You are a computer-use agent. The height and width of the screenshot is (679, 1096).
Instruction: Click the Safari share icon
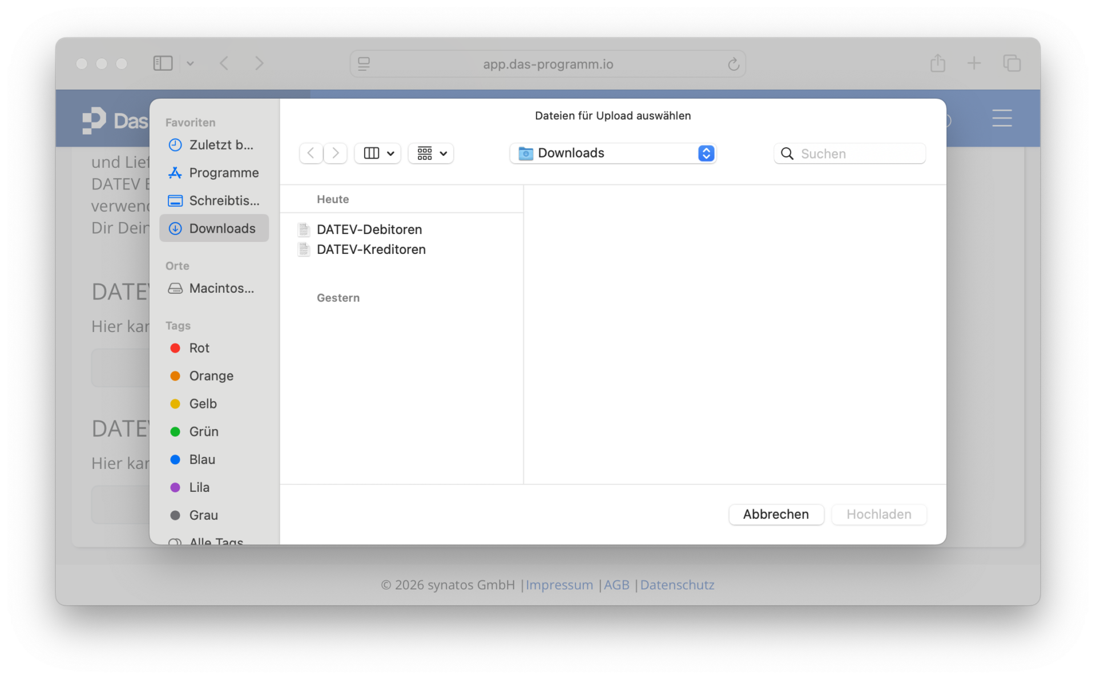point(937,63)
